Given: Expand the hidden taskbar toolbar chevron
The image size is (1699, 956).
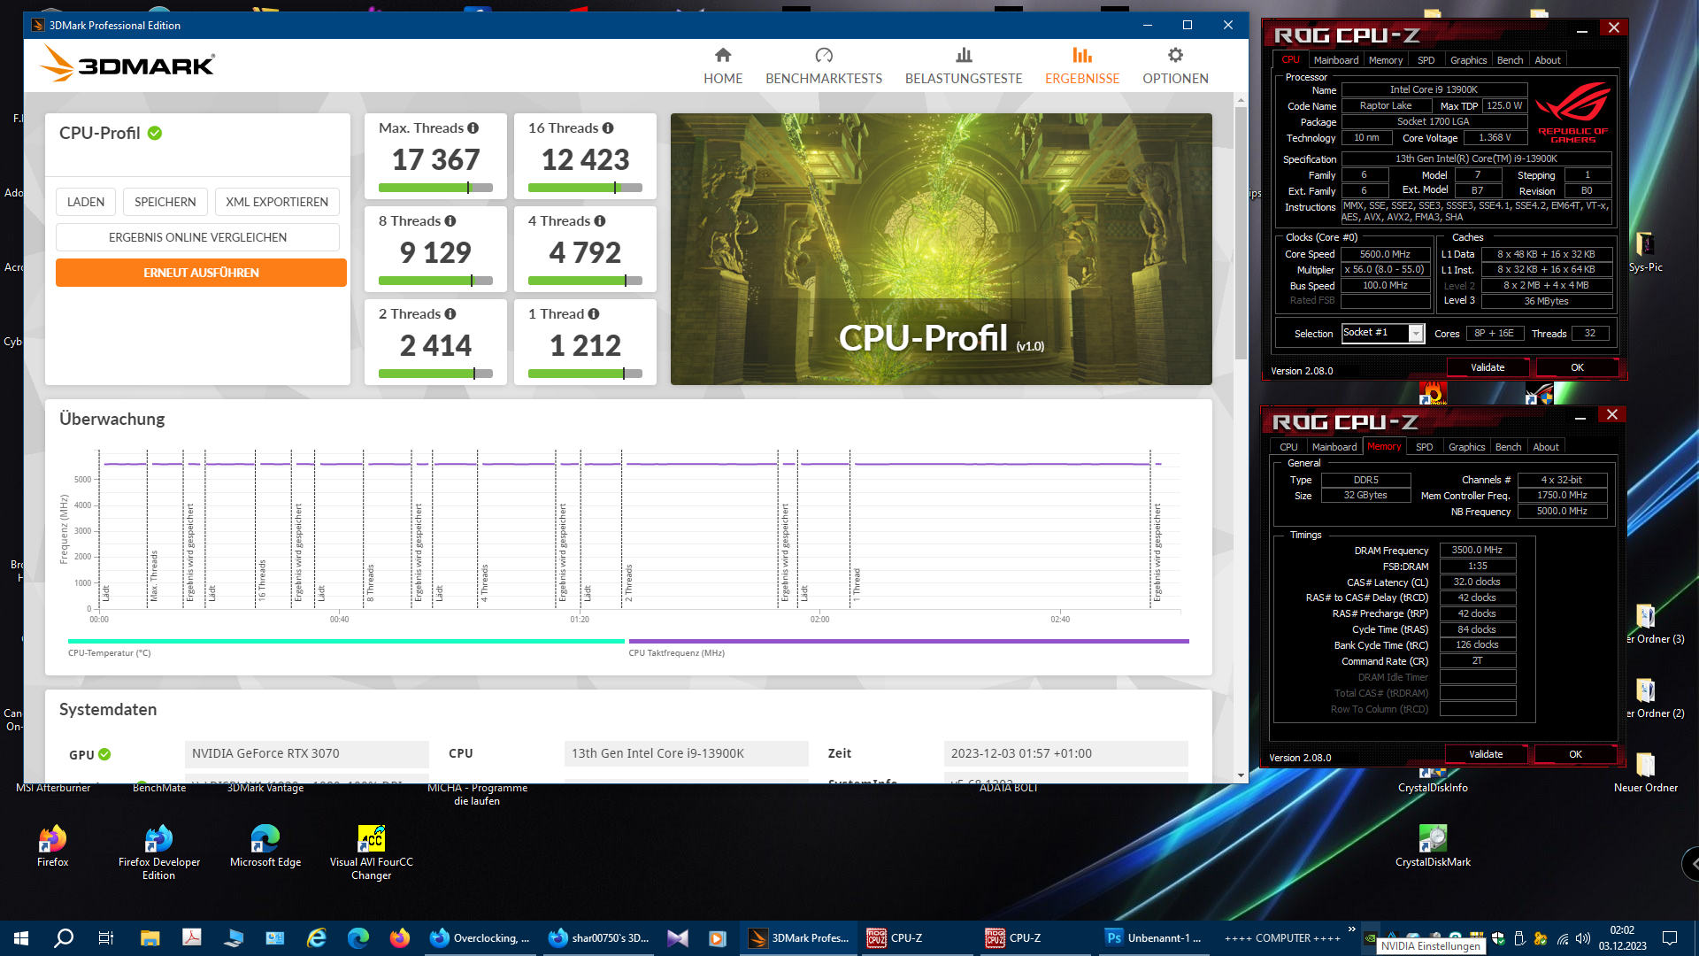Looking at the screenshot, I should [x=1351, y=929].
